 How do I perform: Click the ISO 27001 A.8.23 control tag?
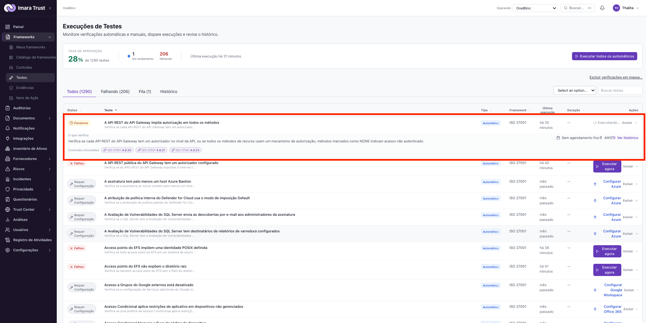(185, 150)
